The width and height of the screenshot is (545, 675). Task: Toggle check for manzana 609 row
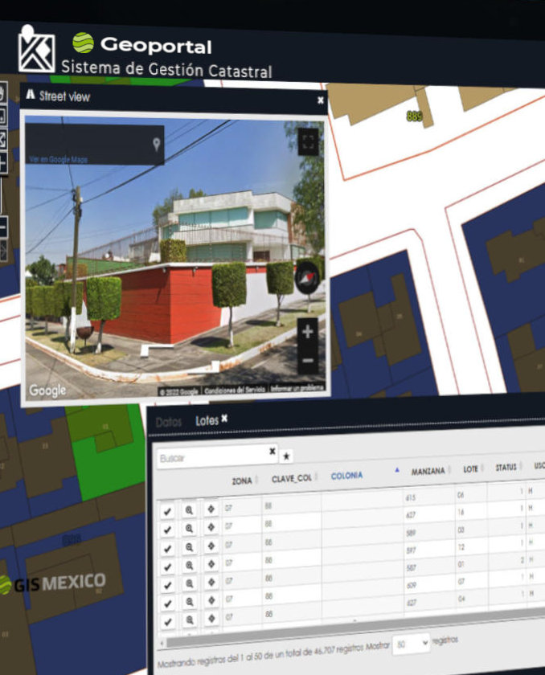(x=167, y=603)
